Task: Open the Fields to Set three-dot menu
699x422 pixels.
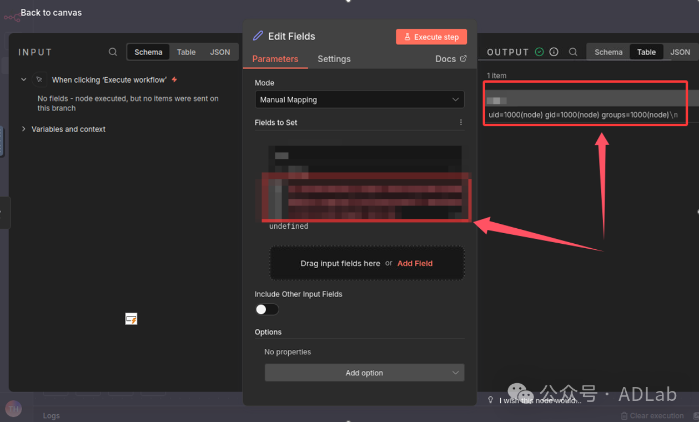Action: (x=461, y=122)
